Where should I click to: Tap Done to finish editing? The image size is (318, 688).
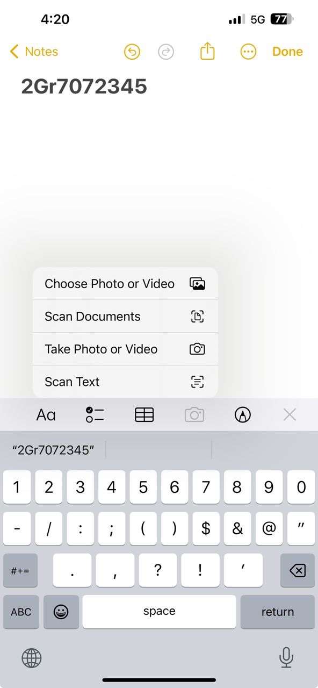point(287,52)
